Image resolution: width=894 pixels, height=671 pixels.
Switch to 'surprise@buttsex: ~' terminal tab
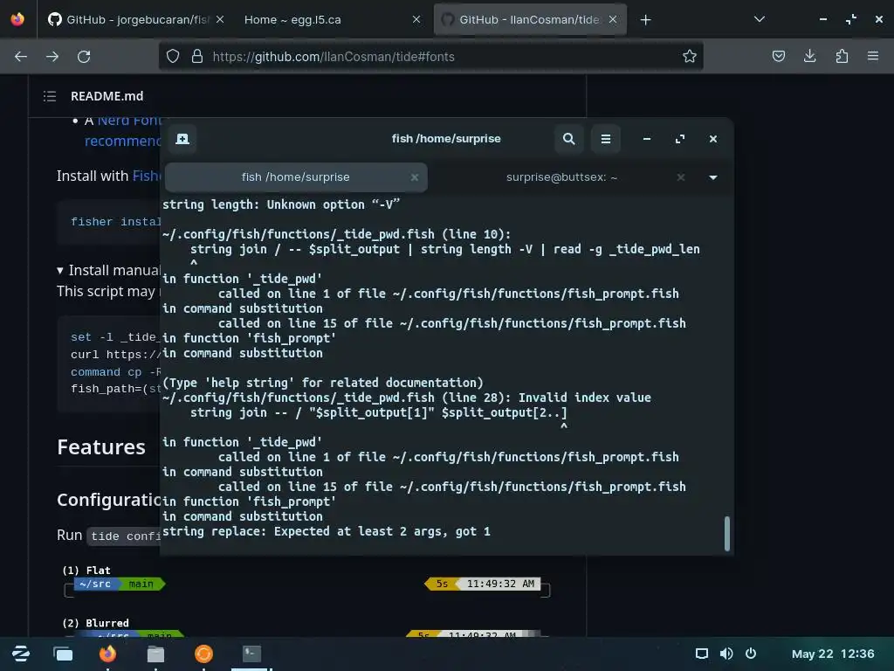561,177
